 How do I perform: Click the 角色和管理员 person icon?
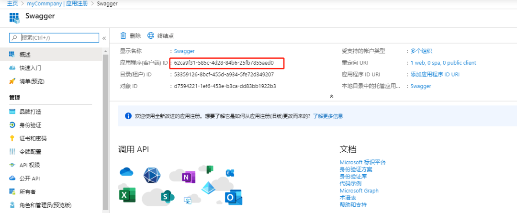click(12, 205)
